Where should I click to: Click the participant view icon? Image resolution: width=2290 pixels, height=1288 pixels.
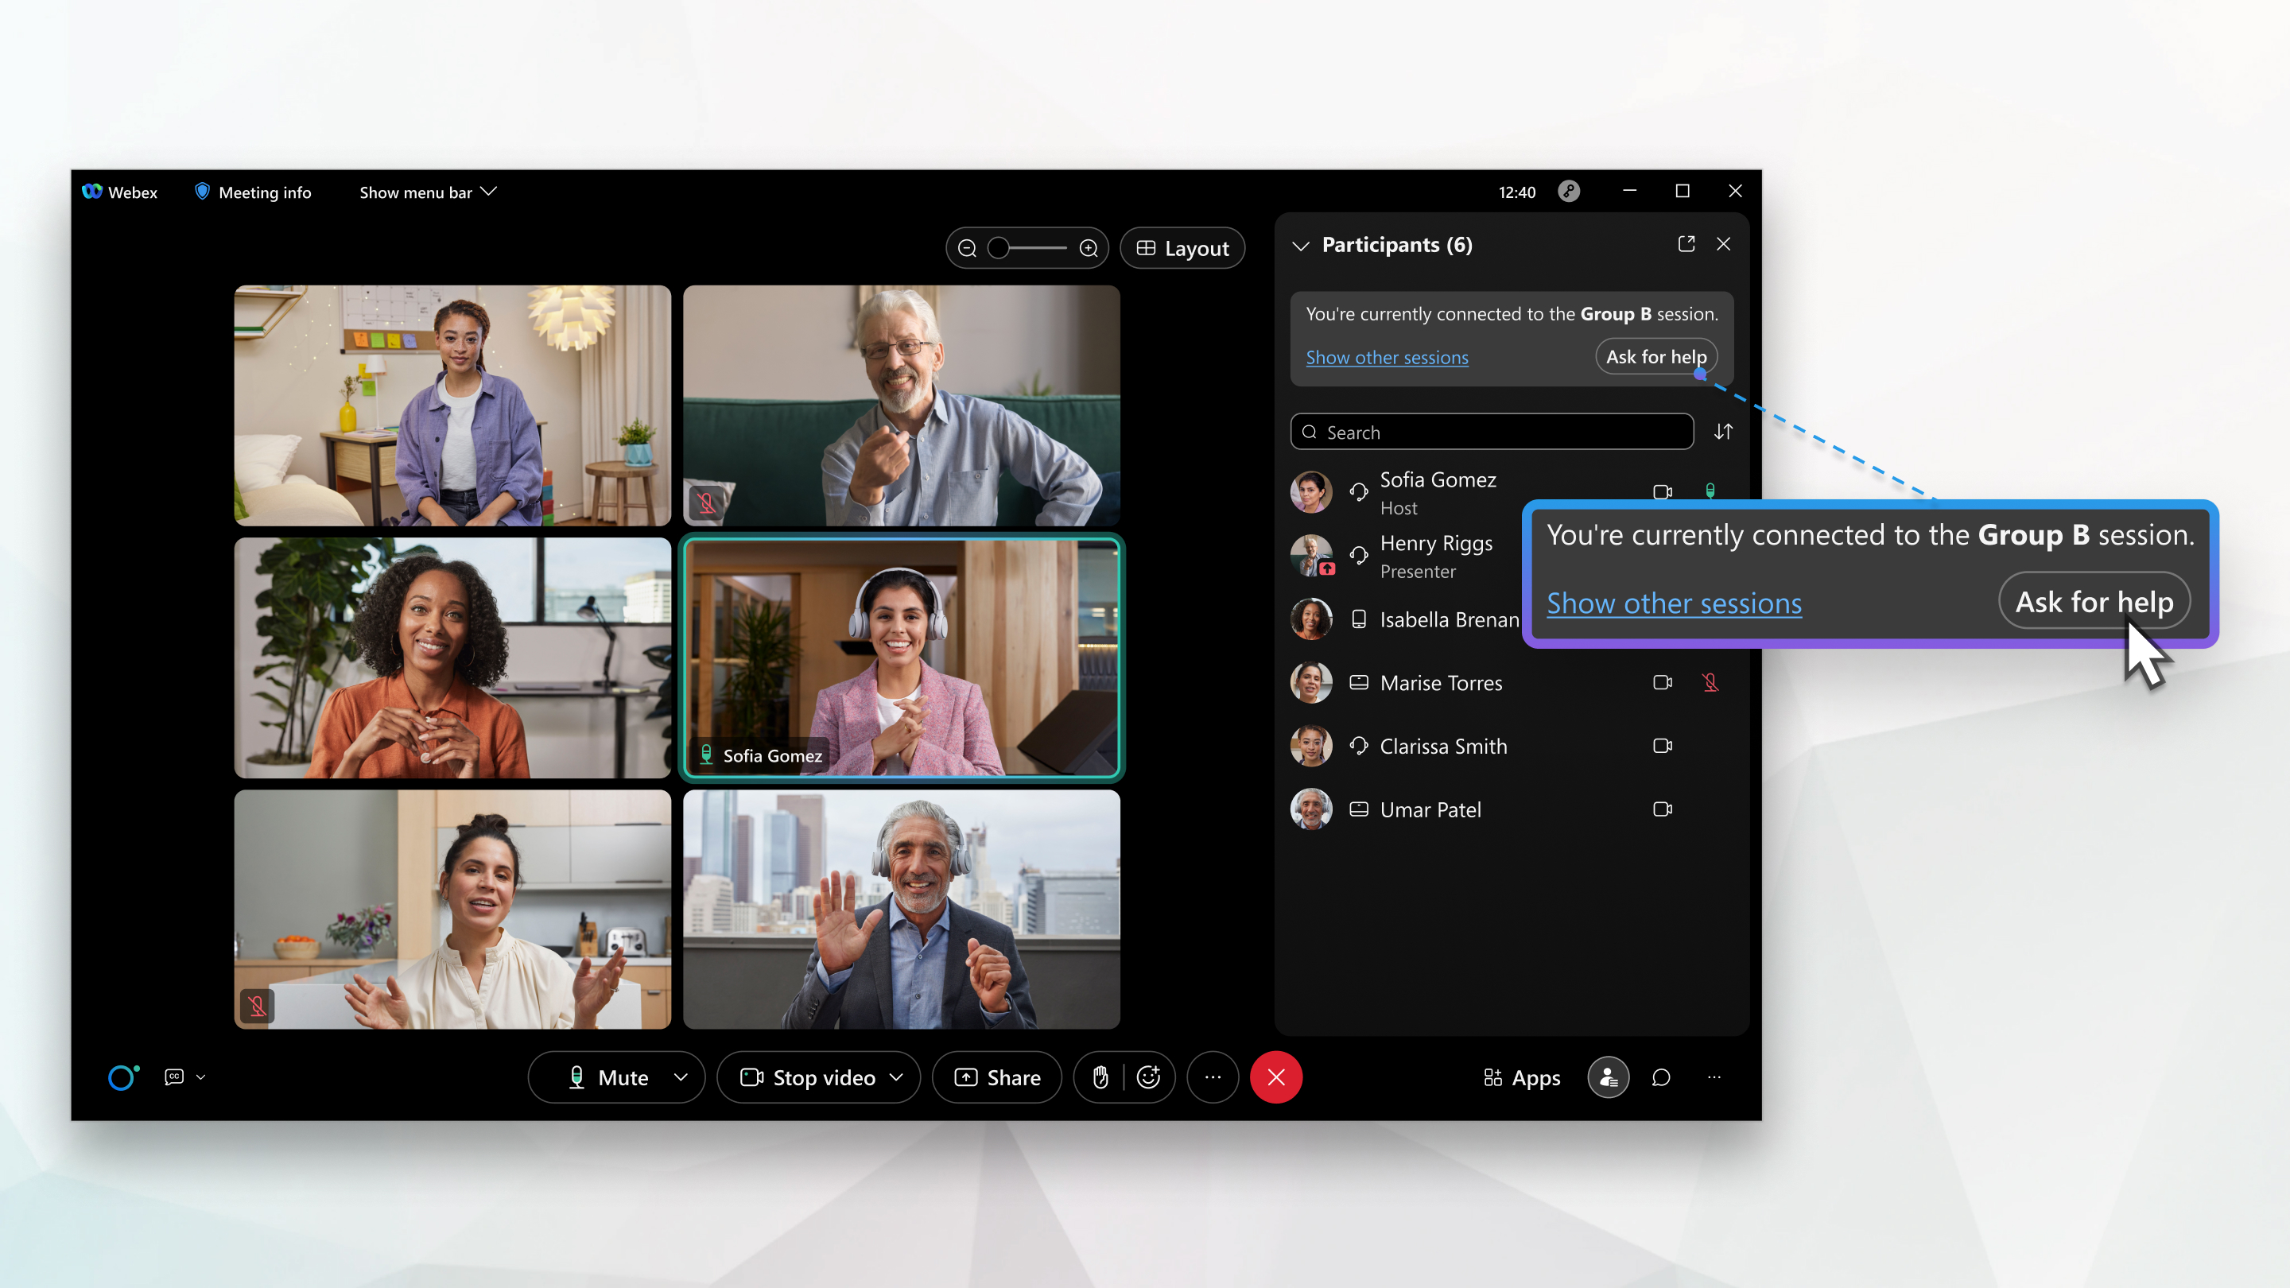[1609, 1077]
